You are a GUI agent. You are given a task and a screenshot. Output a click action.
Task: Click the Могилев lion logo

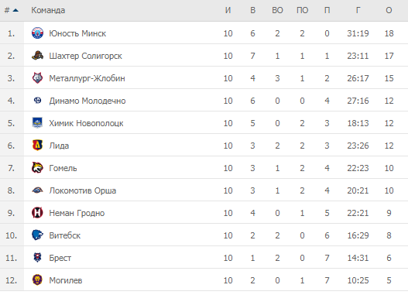click(37, 280)
